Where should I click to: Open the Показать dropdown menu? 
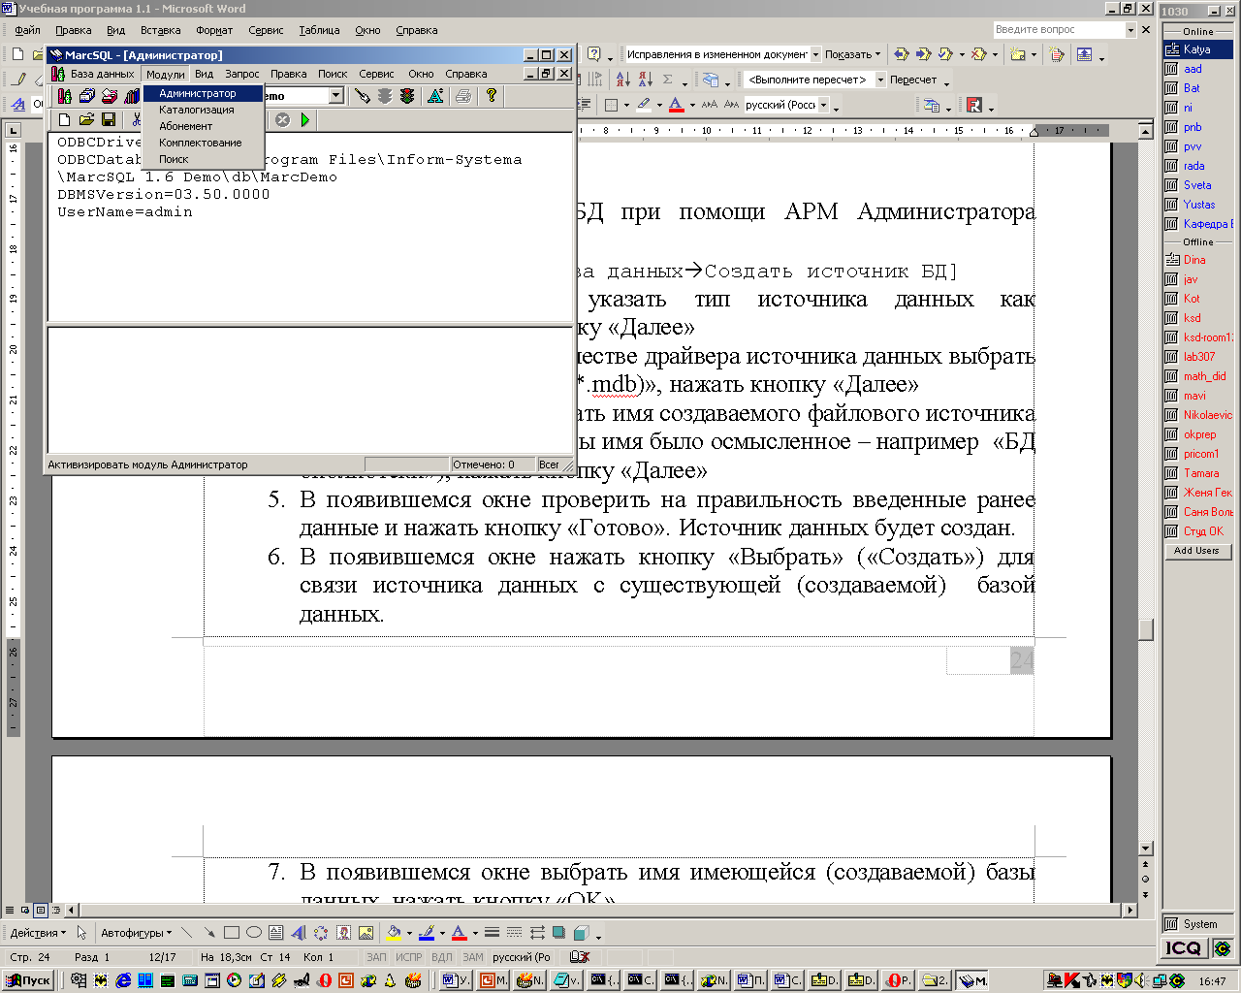click(852, 54)
